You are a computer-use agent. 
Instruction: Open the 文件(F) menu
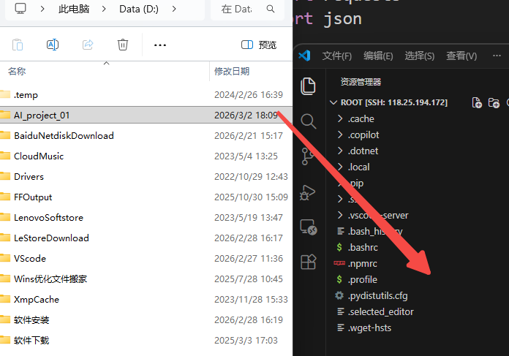pyautogui.click(x=336, y=56)
